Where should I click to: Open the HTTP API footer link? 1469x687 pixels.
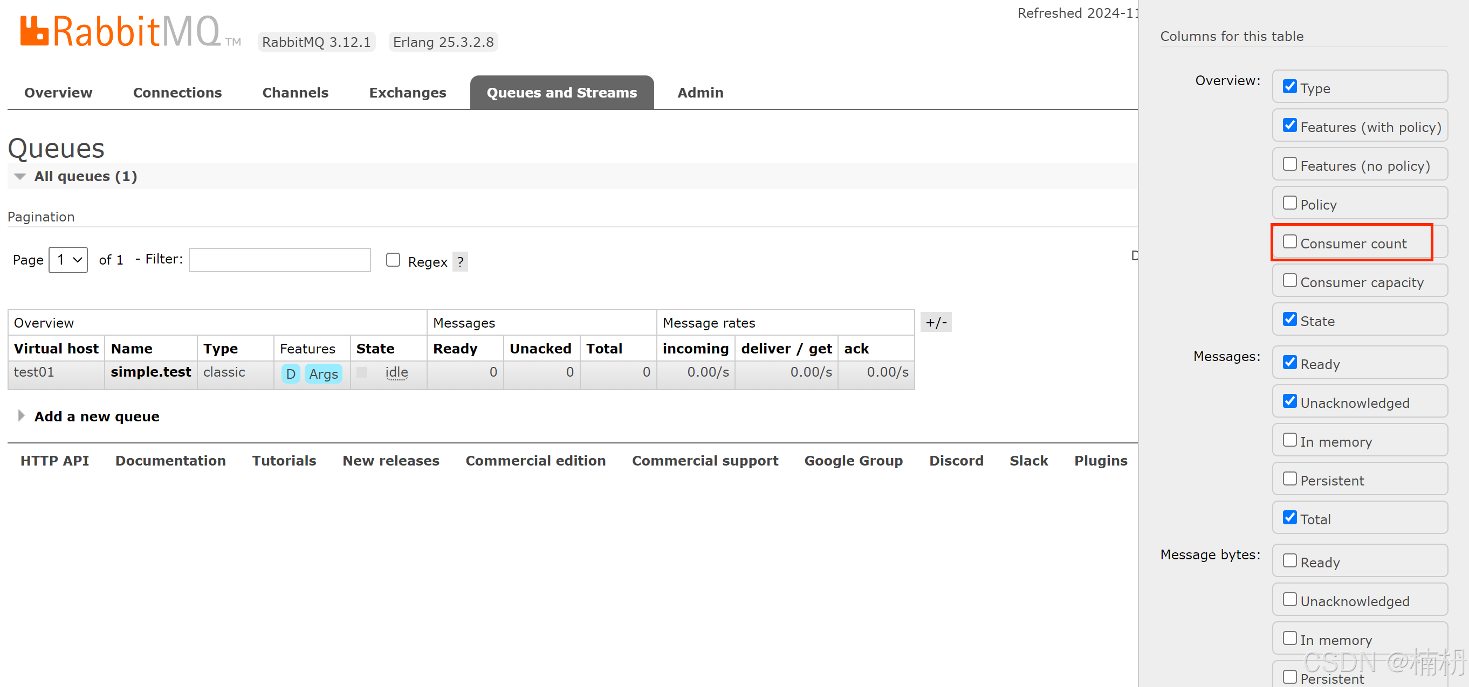pyautogui.click(x=55, y=460)
